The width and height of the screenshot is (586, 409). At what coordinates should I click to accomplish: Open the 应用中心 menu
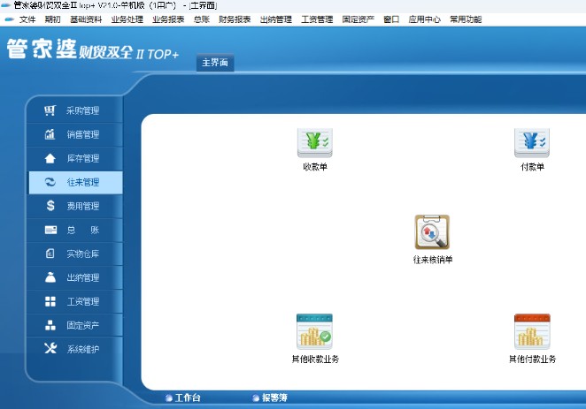point(425,19)
